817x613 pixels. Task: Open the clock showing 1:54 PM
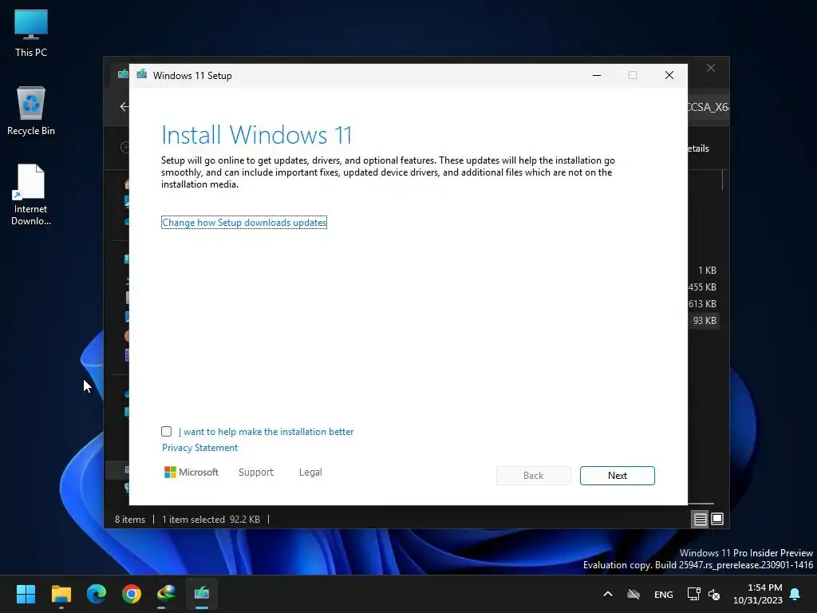point(758,594)
